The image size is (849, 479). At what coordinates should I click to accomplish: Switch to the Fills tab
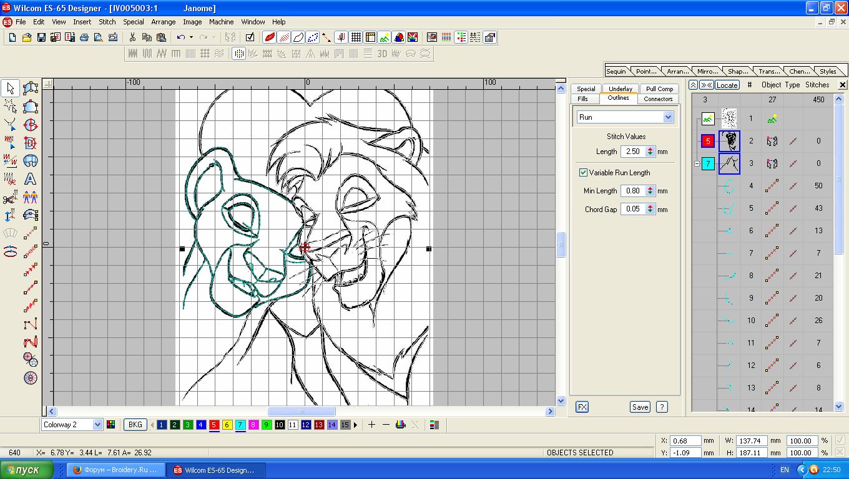click(582, 99)
